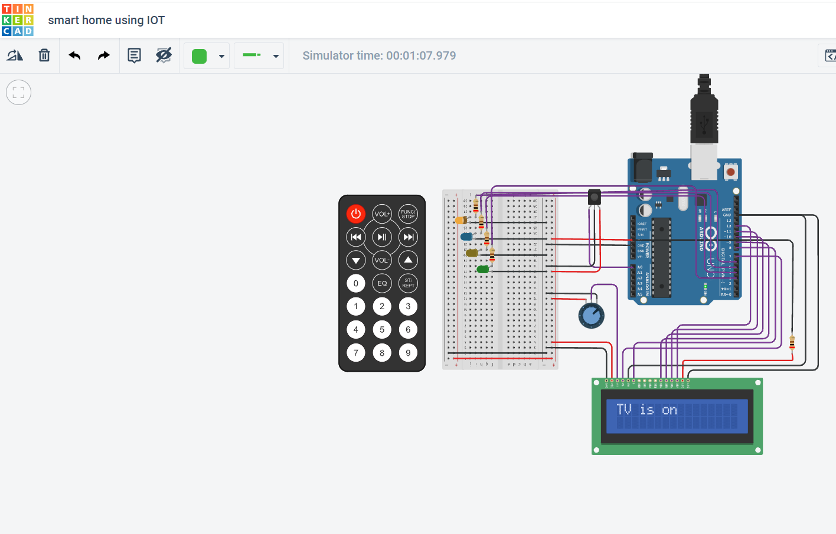The width and height of the screenshot is (836, 534).
Task: Click the Tinkercad logo
Action: [18, 20]
